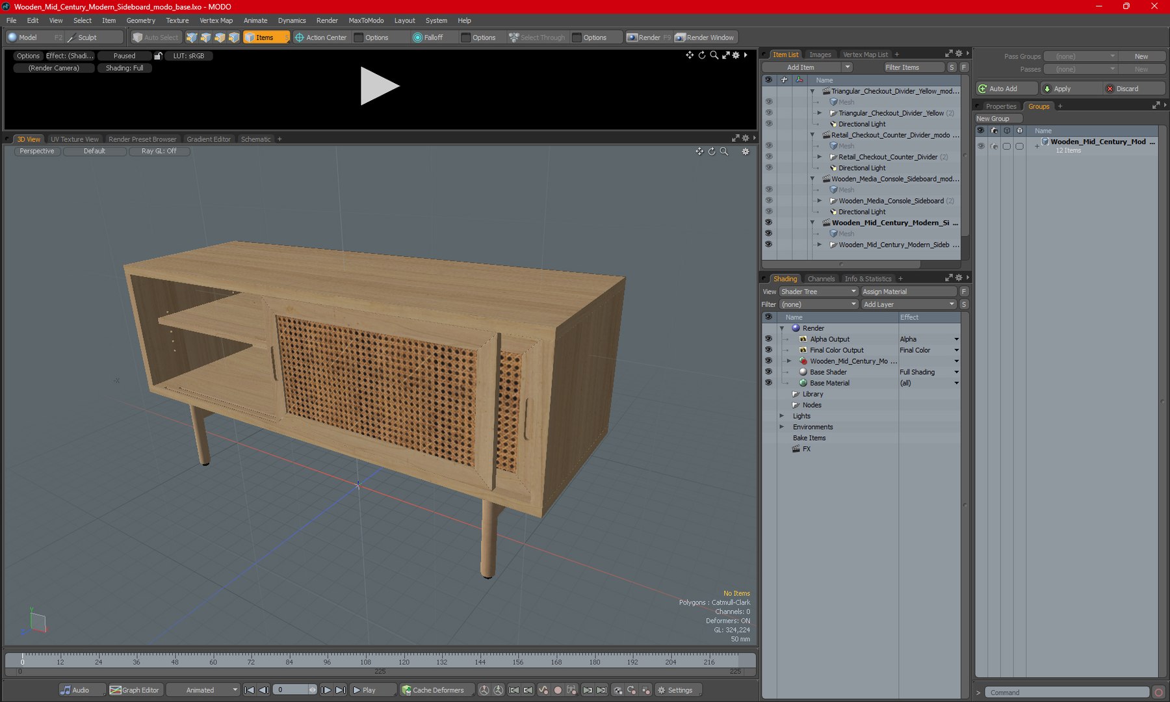
Task: Toggle visibility of Base Material
Action: click(x=768, y=383)
